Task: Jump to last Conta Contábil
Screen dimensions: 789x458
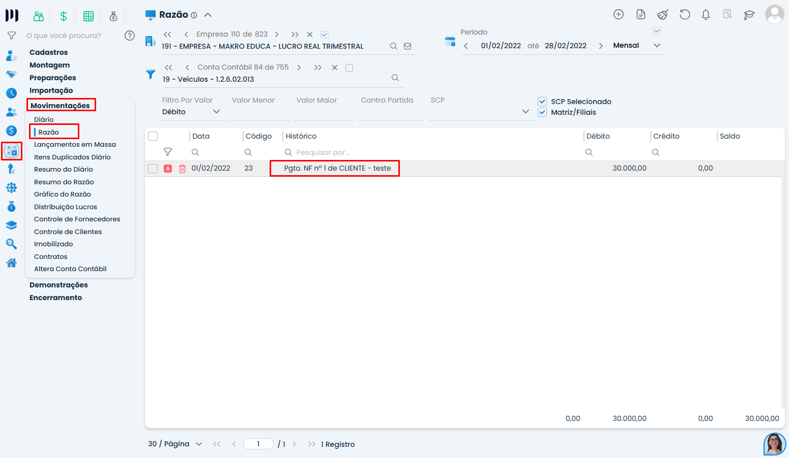Action: coord(318,68)
